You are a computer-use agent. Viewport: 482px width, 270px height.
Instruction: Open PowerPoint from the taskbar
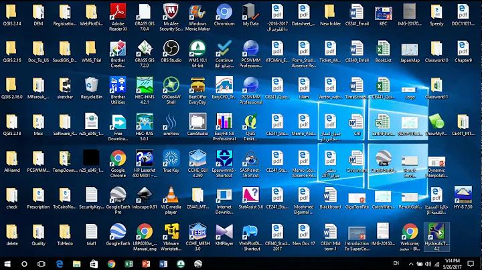pyautogui.click(x=146, y=264)
